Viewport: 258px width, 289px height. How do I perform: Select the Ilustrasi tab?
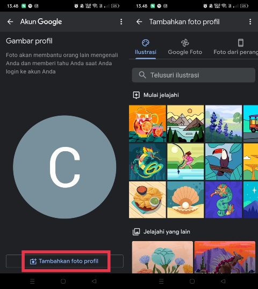coord(146,47)
